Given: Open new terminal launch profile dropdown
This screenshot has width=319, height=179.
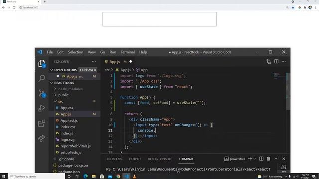Looking at the screenshot, I should (x=255, y=159).
